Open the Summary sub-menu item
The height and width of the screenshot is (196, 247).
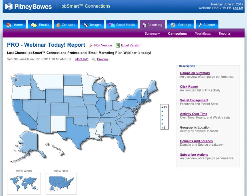152,33
